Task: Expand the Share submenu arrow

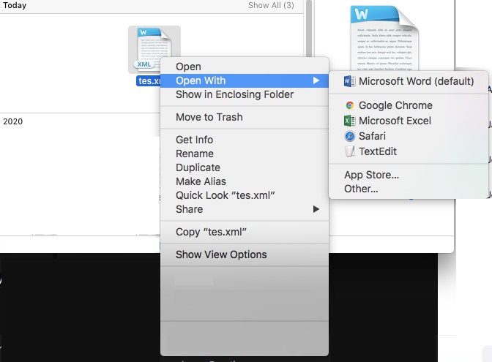Action: 316,209
